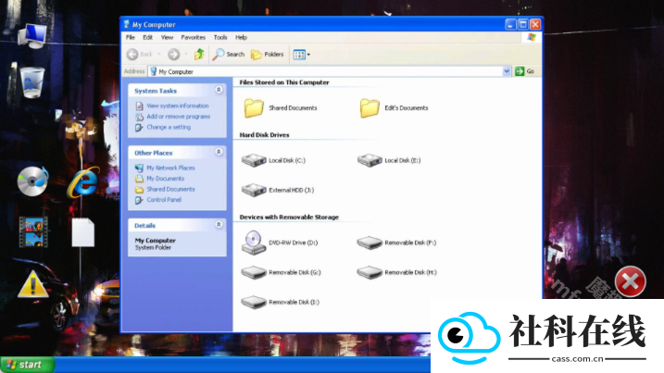The image size is (664, 373).
Task: Expand the Address bar dropdown arrow
Action: 507,71
